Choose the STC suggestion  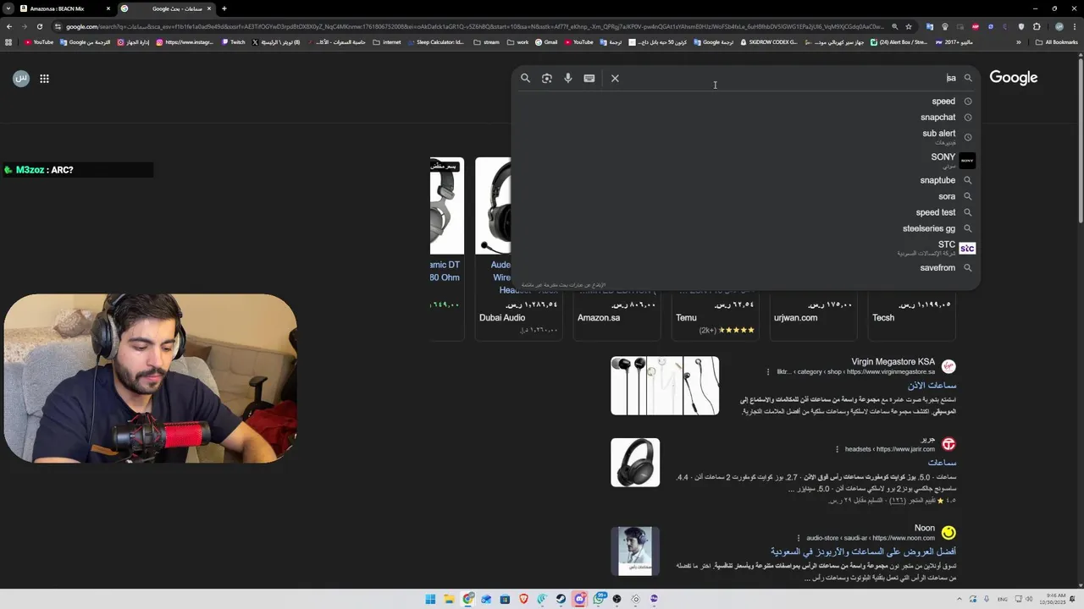pyautogui.click(x=746, y=248)
